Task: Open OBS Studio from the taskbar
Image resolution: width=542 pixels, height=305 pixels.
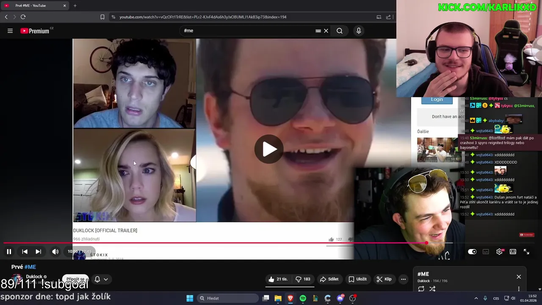Action: tap(352, 298)
